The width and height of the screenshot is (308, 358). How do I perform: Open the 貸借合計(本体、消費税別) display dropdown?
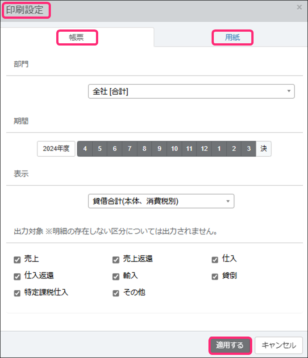161,201
